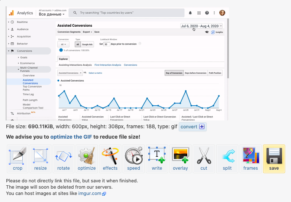Open the date range picker
Screen dimensions: 291x202
click(201, 26)
